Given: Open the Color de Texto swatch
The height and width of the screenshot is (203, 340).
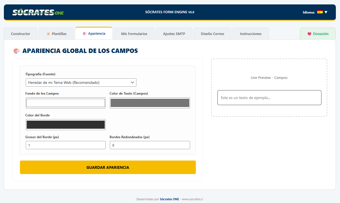Looking at the screenshot, I should [x=150, y=103].
